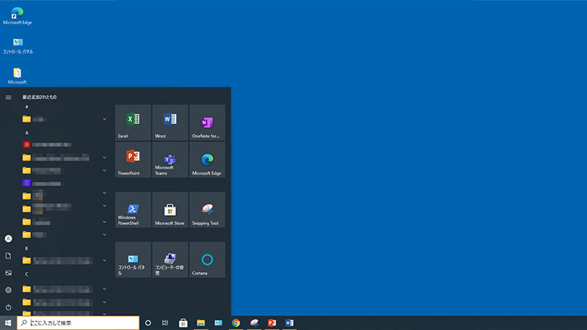Viewport: 587px width, 330px height.
Task: Open the Snipping Tool tile
Action: (x=207, y=210)
